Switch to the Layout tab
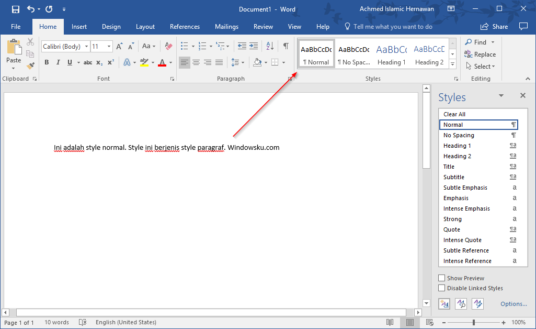 pyautogui.click(x=145, y=27)
